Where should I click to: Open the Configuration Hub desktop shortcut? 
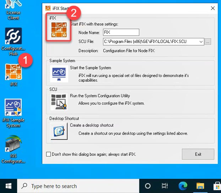(13, 42)
